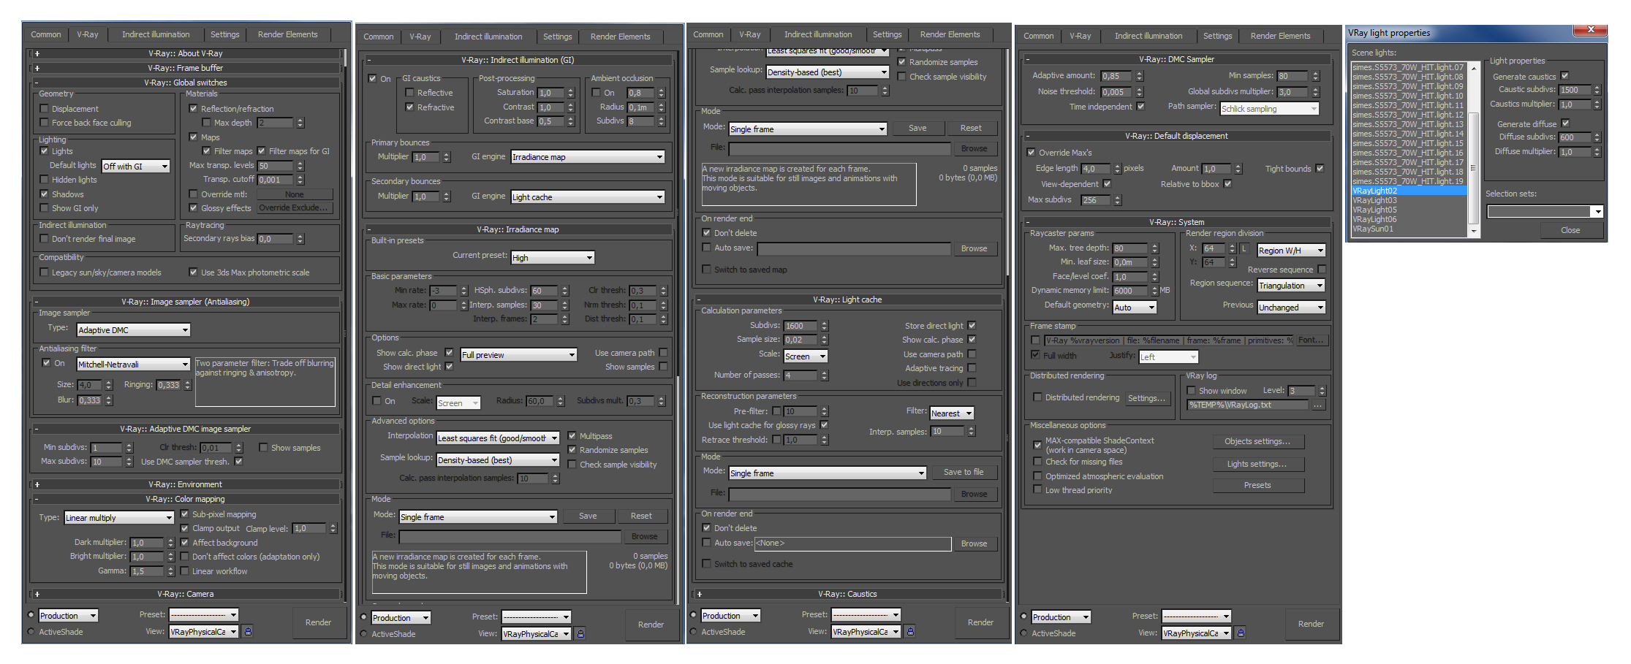The width and height of the screenshot is (1631, 664).
Task: Enable Reflective GI caustics
Action: coord(409,93)
